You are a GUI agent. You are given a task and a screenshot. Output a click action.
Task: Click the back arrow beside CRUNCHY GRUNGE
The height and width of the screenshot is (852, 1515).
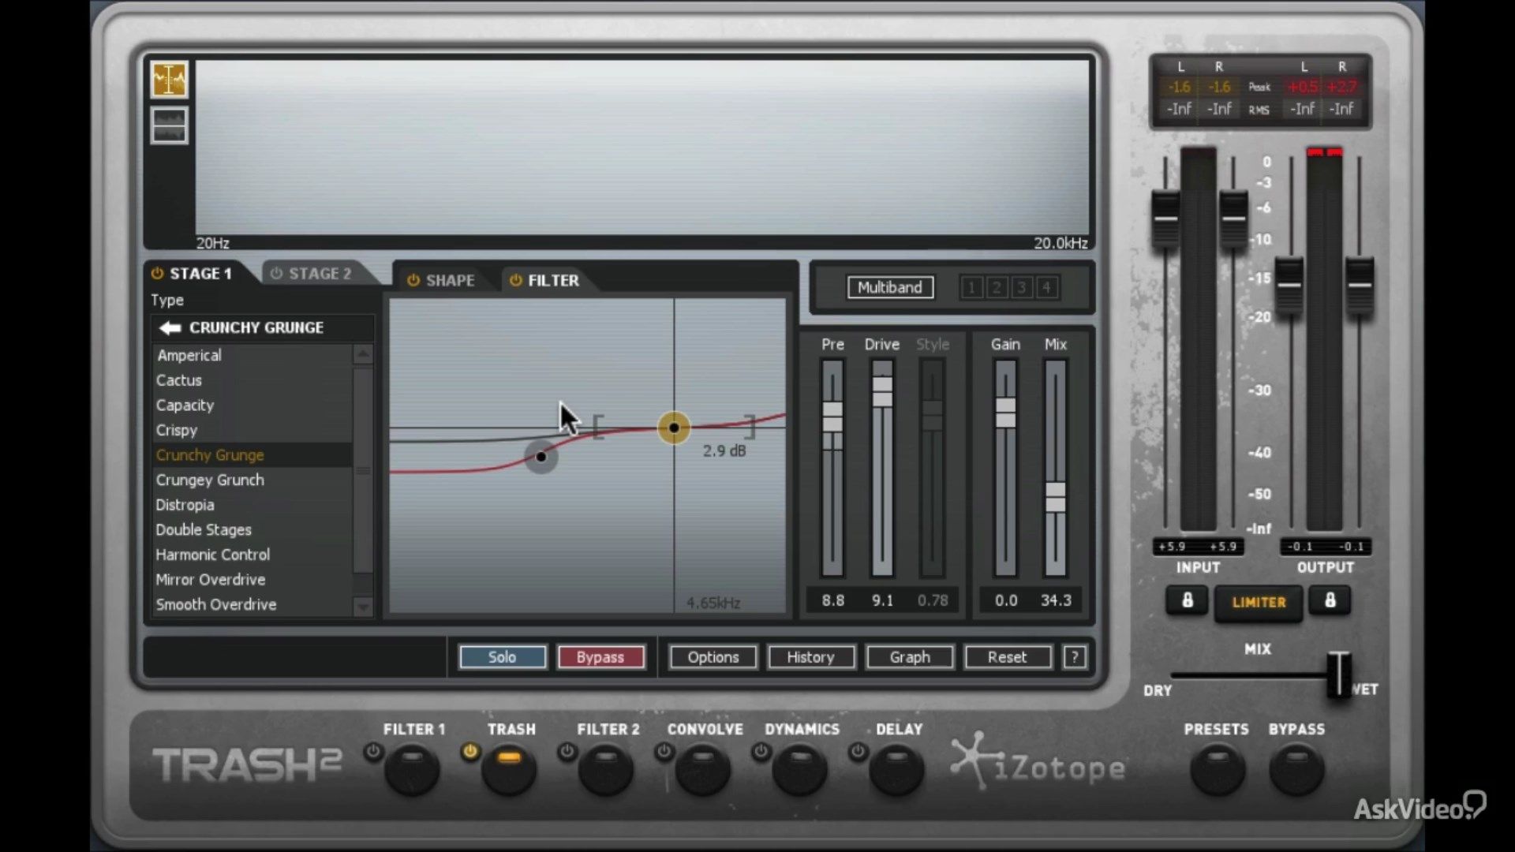170,327
